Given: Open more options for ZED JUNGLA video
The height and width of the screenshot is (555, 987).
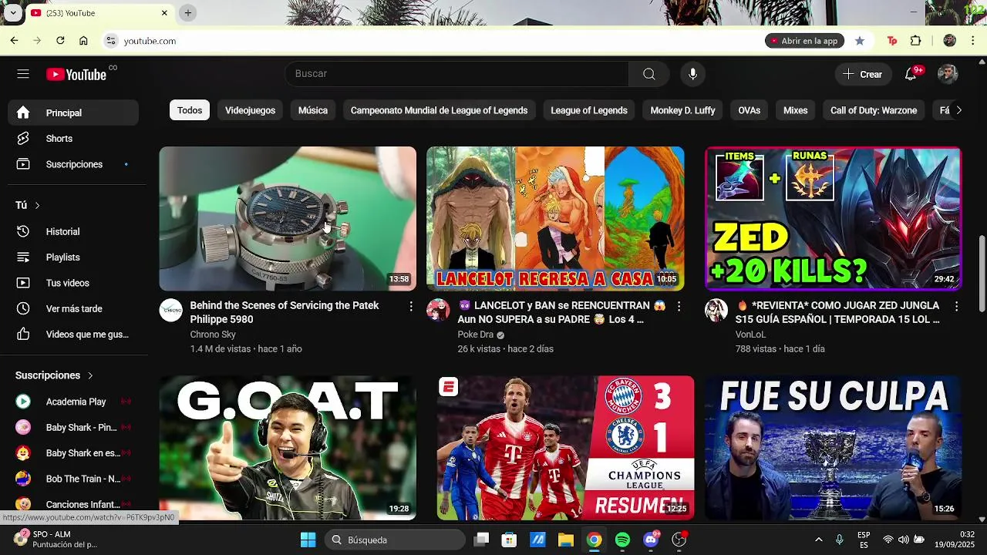Looking at the screenshot, I should [956, 306].
